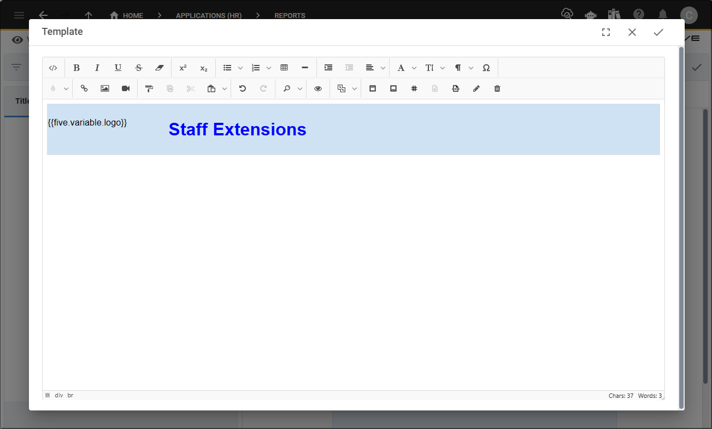Click the eraser clear formatting icon
This screenshot has height=429, width=712.
(159, 68)
